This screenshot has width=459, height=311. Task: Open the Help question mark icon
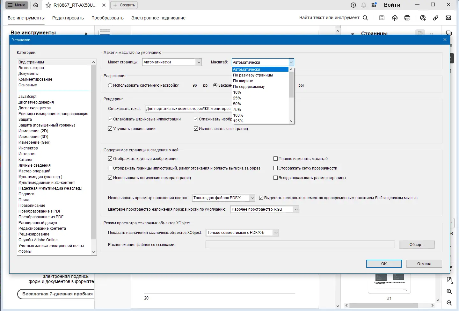(x=353, y=5)
